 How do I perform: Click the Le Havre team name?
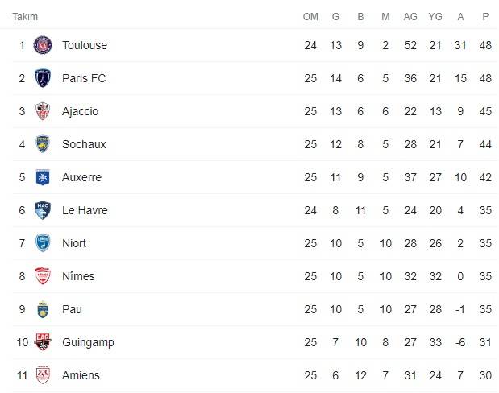pos(85,210)
